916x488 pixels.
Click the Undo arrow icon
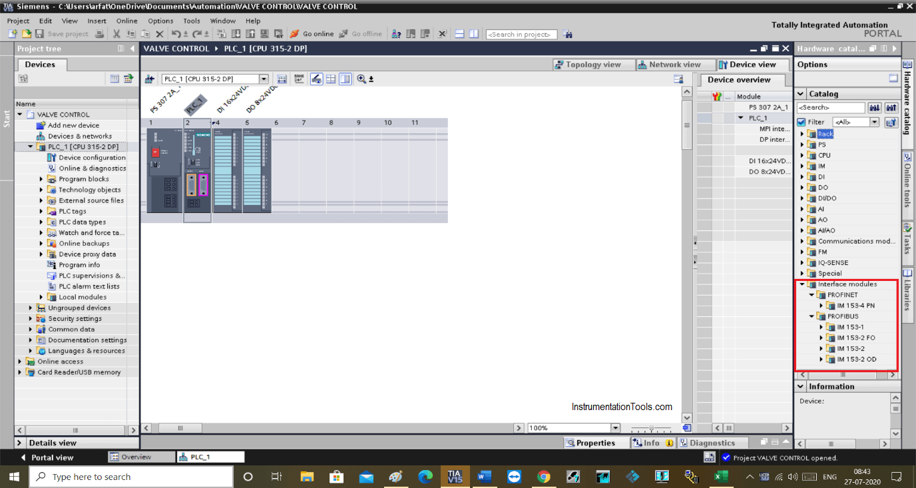(x=176, y=33)
